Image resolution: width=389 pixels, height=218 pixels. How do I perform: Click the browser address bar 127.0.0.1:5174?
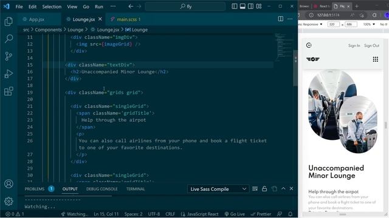[x=328, y=15]
